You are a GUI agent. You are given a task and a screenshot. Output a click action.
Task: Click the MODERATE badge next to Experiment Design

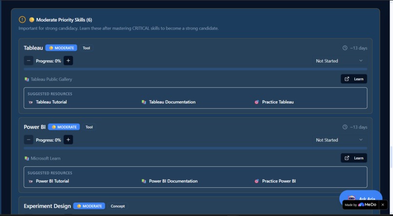pos(89,206)
